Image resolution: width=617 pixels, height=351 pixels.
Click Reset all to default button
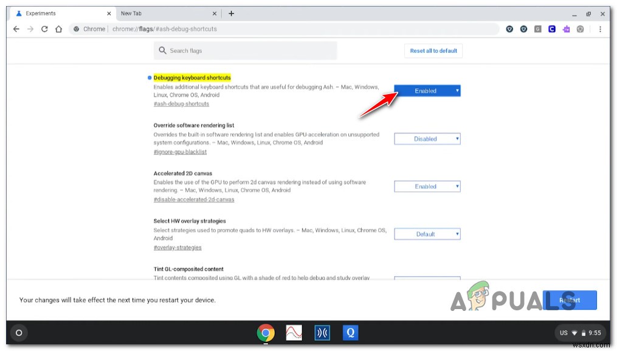[x=433, y=50]
